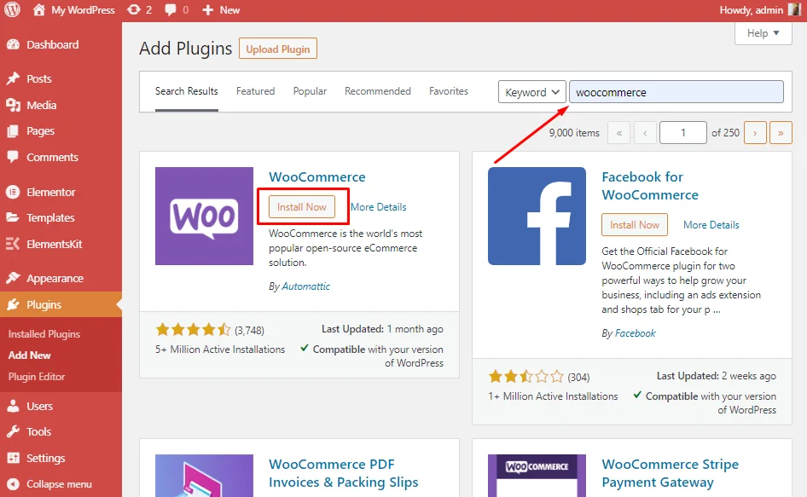807x497 pixels.
Task: Click the WooCommerce plugin logo thumbnail
Action: pyautogui.click(x=205, y=216)
